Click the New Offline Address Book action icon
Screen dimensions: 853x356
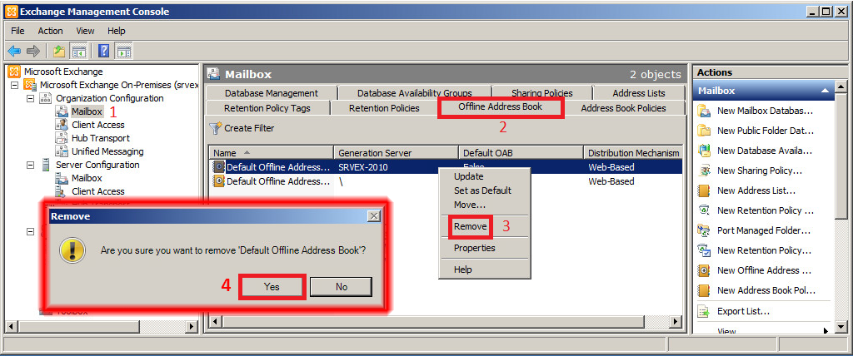(705, 270)
